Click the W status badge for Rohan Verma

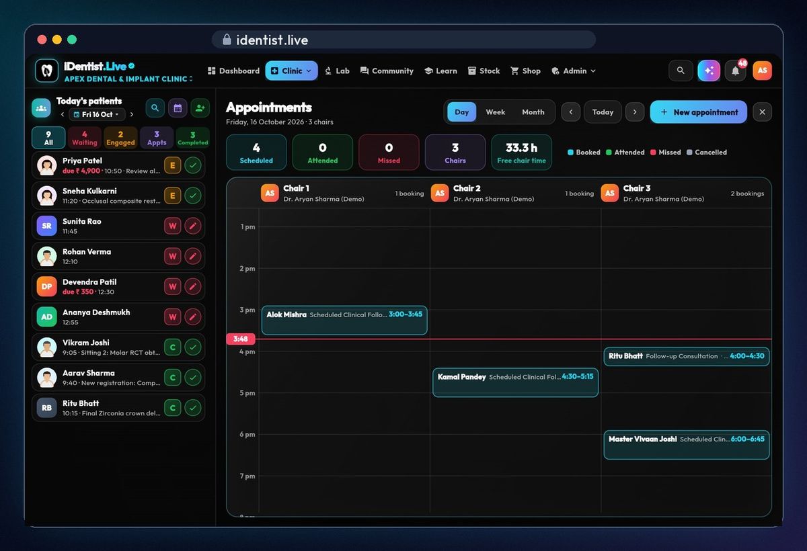[x=172, y=256]
